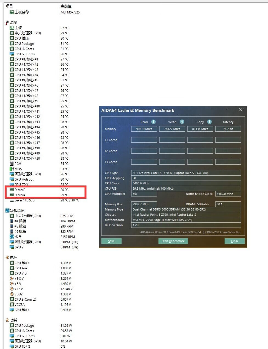The image size is (268, 349).
Task: Click the cooling fans section icon
Action: click(x=7, y=210)
